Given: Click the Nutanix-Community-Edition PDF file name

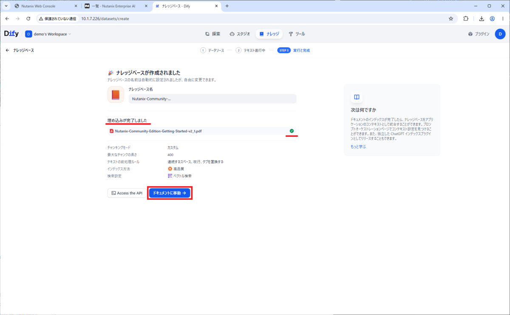Looking at the screenshot, I should [158, 131].
